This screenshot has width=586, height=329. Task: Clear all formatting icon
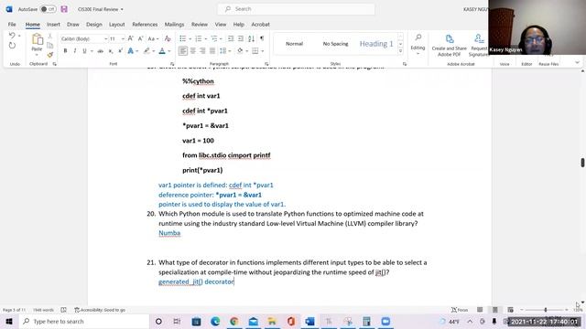point(168,38)
